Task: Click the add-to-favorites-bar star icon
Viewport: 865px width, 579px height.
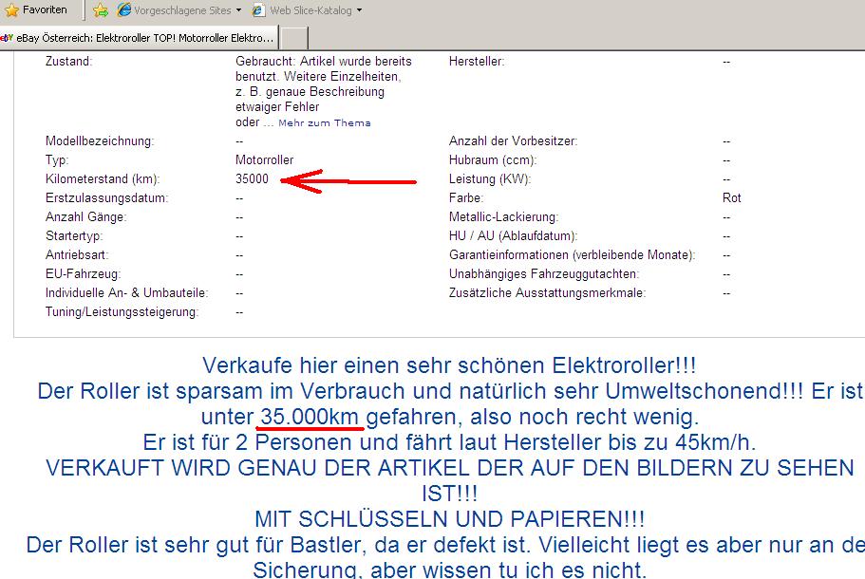Action: coord(101,10)
